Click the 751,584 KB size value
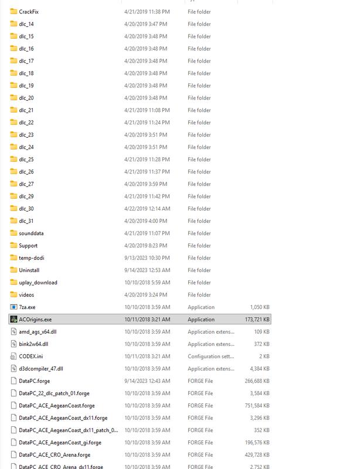This screenshot has width=347, height=469. coord(257,406)
